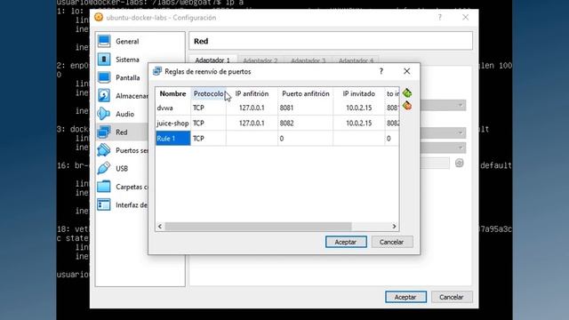The width and height of the screenshot is (569, 320).
Task: Click the IP invitado column header
Action: pos(359,93)
